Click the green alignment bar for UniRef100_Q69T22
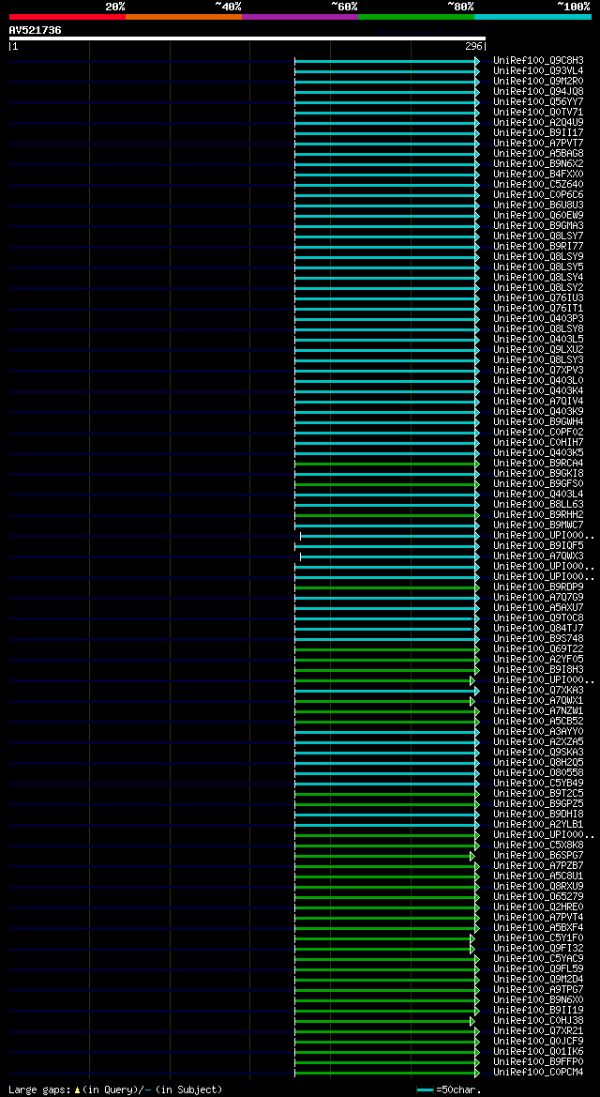 [386, 649]
